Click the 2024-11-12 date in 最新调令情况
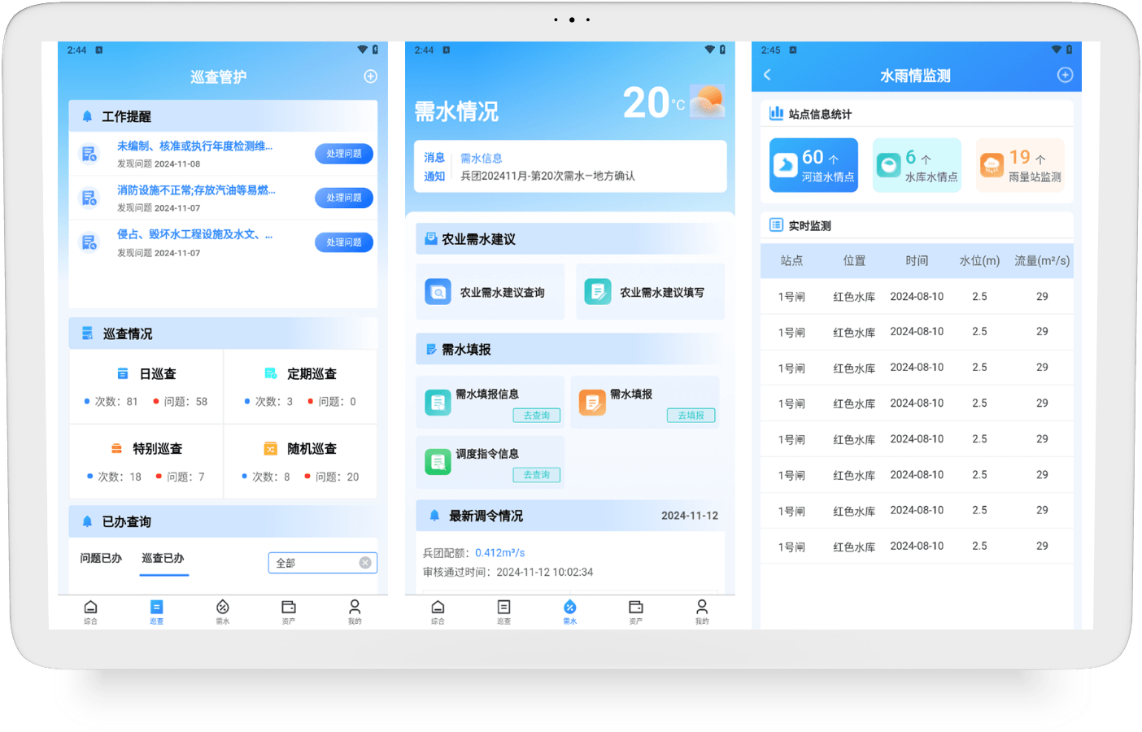The width and height of the screenshot is (1142, 732). [690, 516]
